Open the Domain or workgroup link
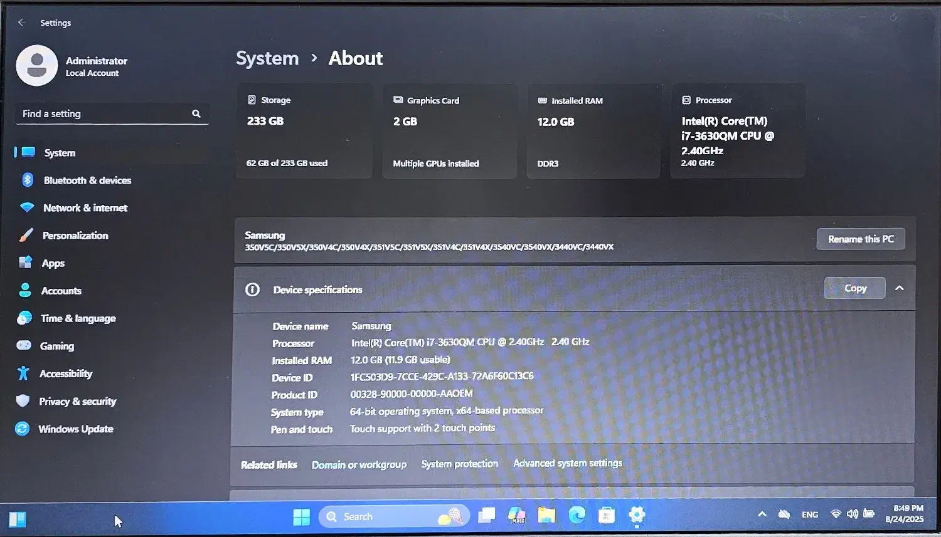This screenshot has width=941, height=537. tap(359, 465)
